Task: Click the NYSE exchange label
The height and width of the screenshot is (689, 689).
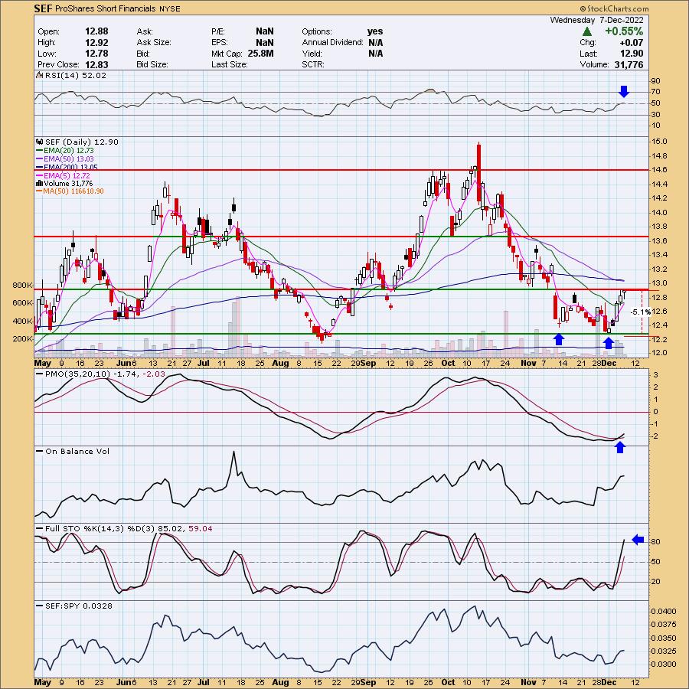Action: pyautogui.click(x=170, y=8)
